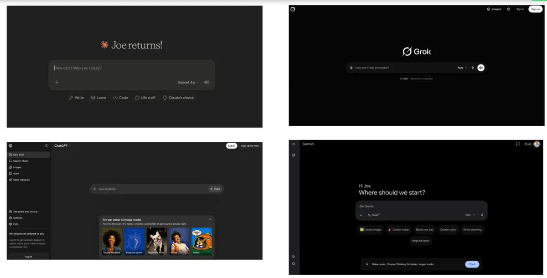
Task: Open the Fast model dropdown in Gemini
Action: 470,215
